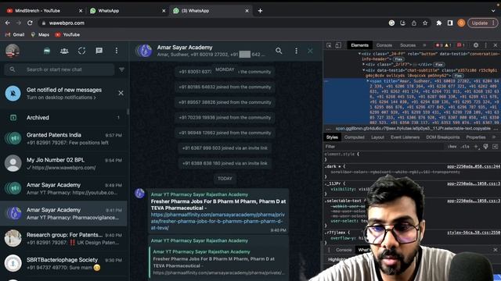Open the Archived chats row
Image resolution: width=501 pixels, height=281 pixels.
(x=64, y=118)
